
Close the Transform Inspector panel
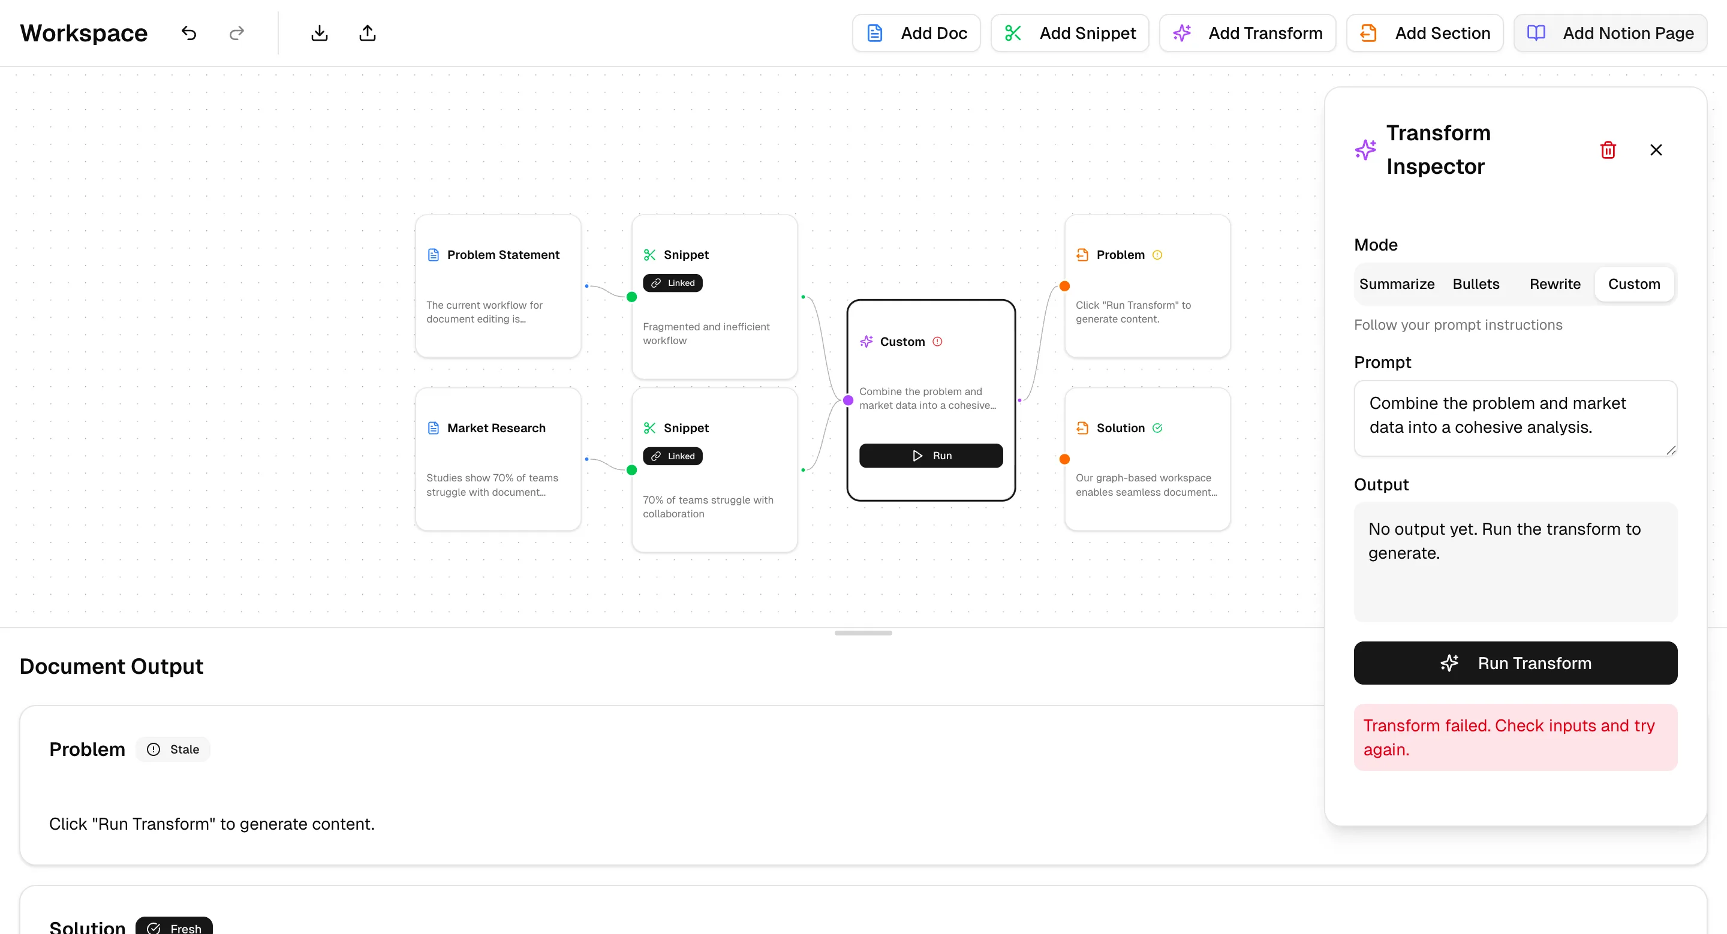pos(1656,149)
